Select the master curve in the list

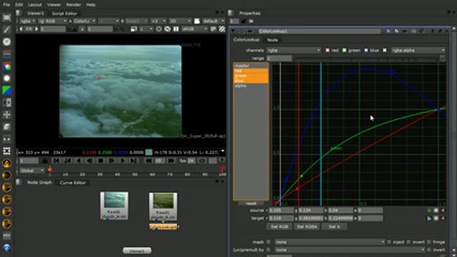(251, 66)
